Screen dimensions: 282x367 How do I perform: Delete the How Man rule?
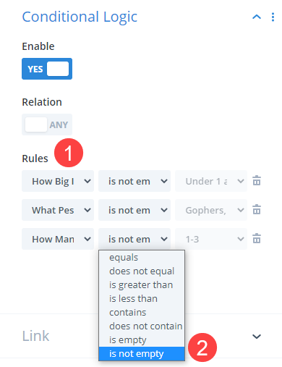[x=257, y=239]
